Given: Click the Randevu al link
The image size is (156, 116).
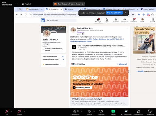Looking at the screenshot, I should 81,32.
